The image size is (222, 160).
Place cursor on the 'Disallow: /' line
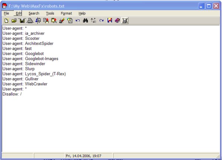point(12,94)
